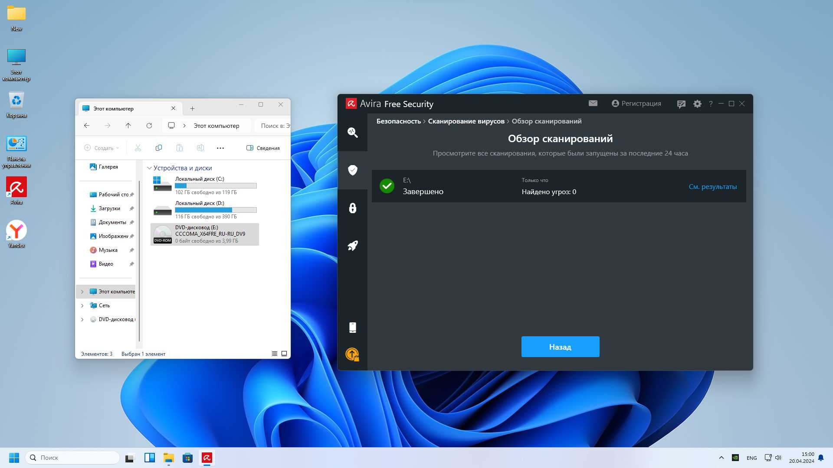Open Avira settings gear icon
Viewport: 833px width, 468px height.
pyautogui.click(x=697, y=104)
